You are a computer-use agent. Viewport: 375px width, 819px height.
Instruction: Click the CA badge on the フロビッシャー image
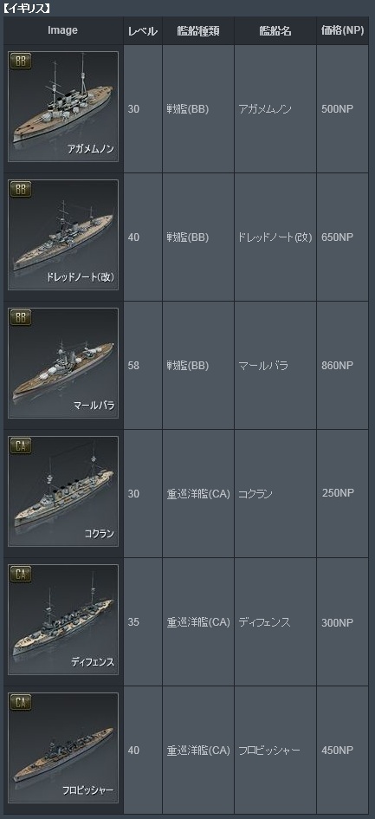pos(21,702)
